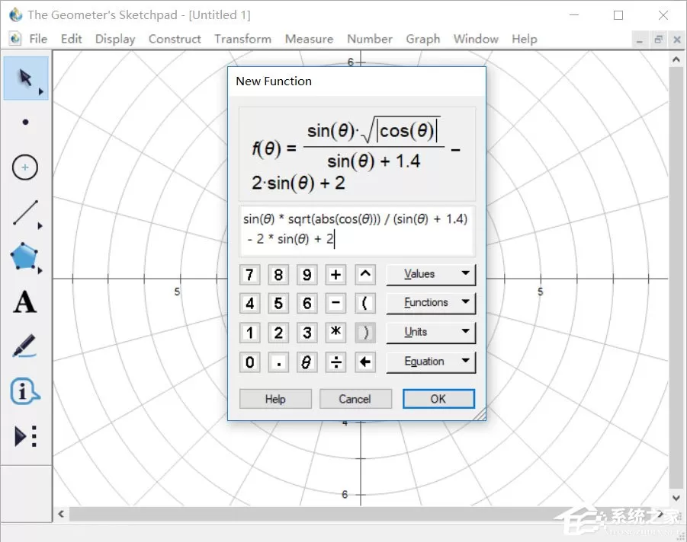This screenshot has width=687, height=542.
Task: Click the horizontal scrollbar left arrow
Action: tap(61, 514)
